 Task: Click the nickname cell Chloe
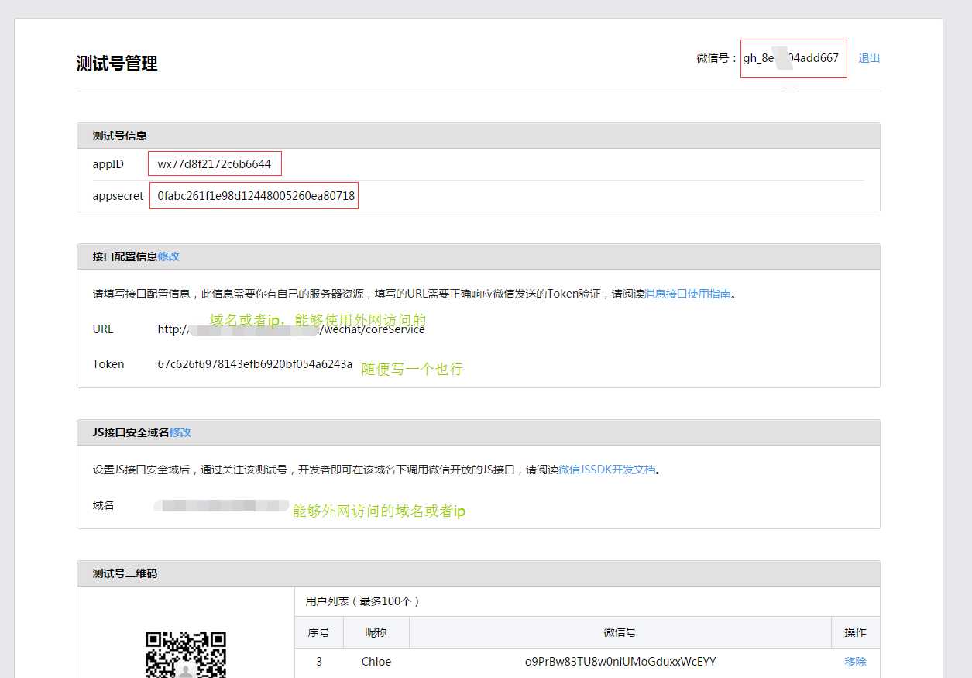pos(376,662)
